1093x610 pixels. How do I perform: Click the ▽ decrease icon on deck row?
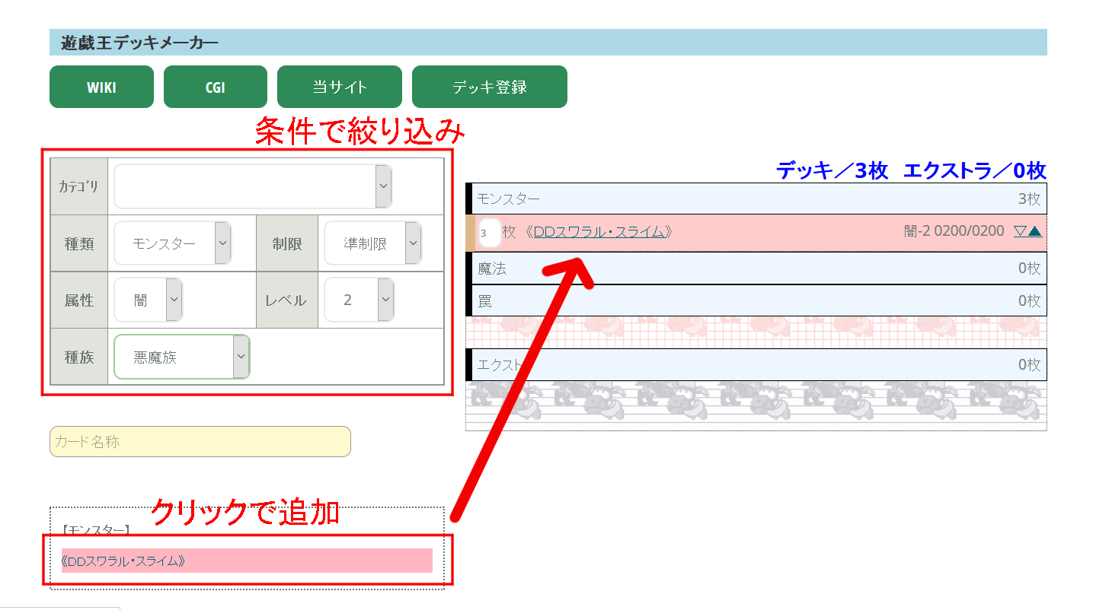(x=1021, y=231)
